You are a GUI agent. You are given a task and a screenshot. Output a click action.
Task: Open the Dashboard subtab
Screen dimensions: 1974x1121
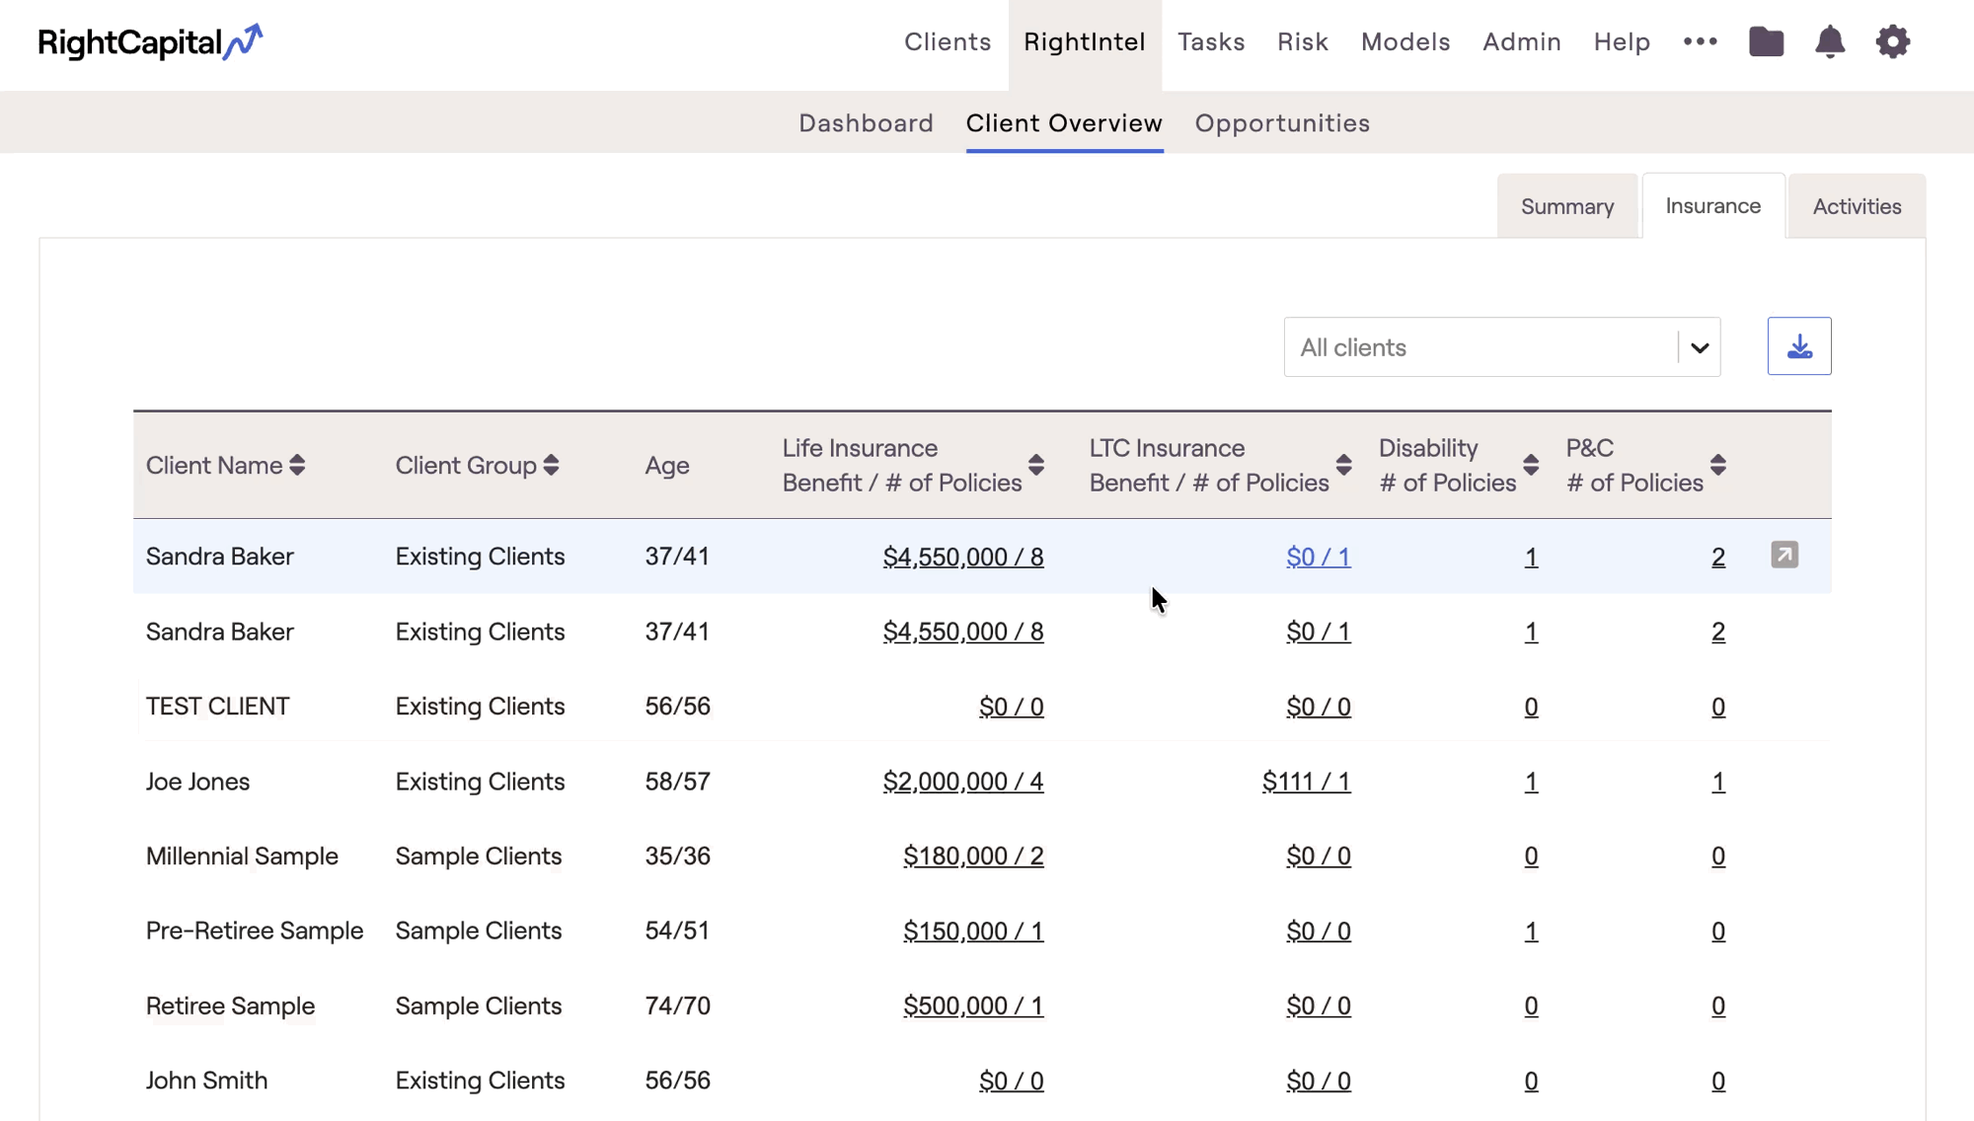tap(866, 123)
